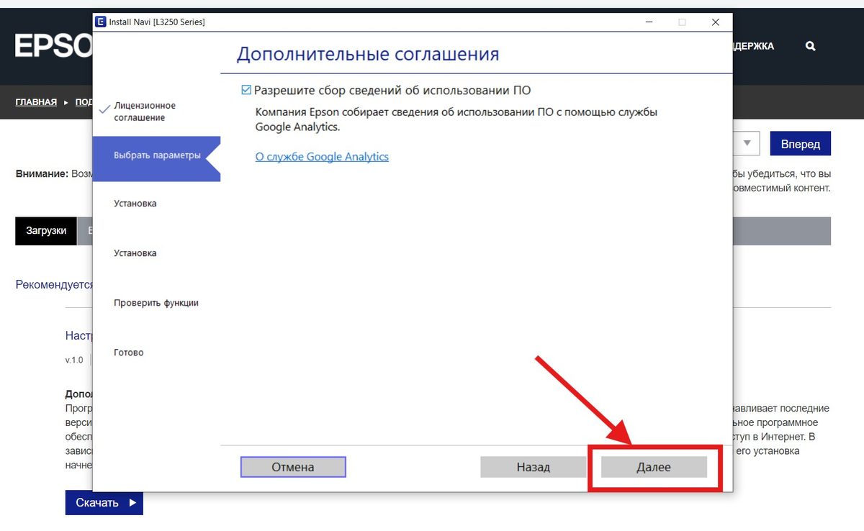Click the Назад button in installer
The image size is (864, 531).
[x=533, y=467]
